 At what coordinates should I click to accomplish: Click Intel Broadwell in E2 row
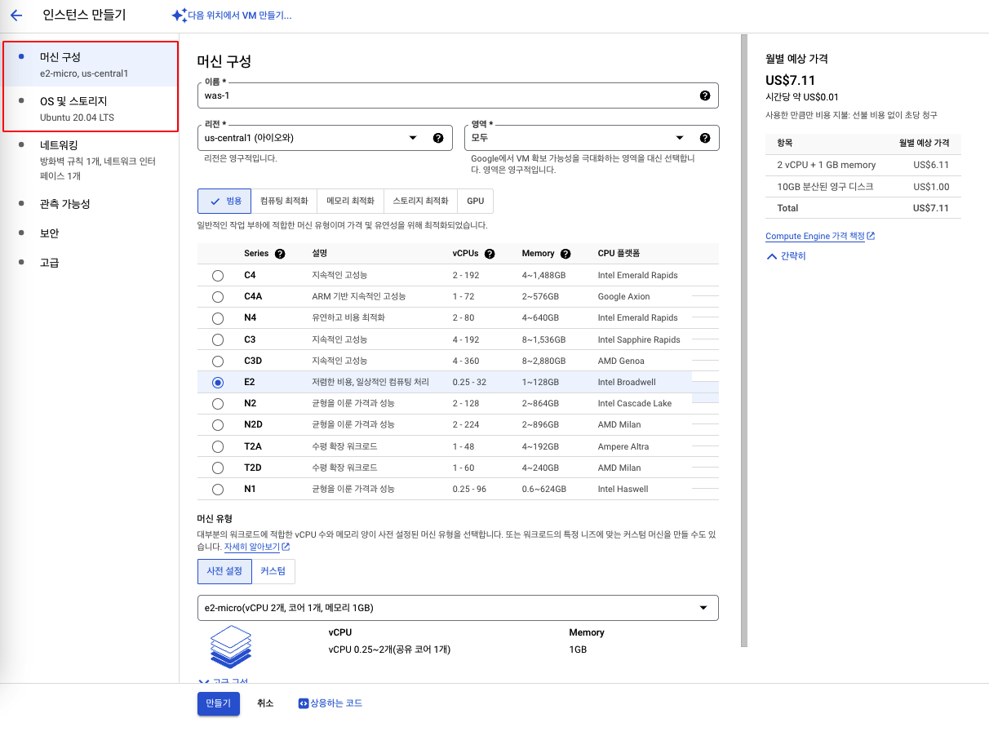[x=627, y=382]
